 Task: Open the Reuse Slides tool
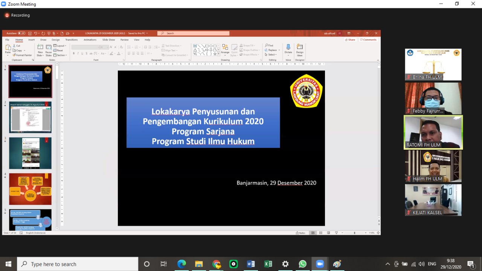(x=49, y=50)
